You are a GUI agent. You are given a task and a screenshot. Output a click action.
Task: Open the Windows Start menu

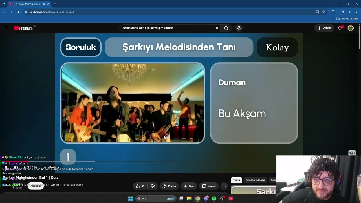pyautogui.click(x=131, y=198)
